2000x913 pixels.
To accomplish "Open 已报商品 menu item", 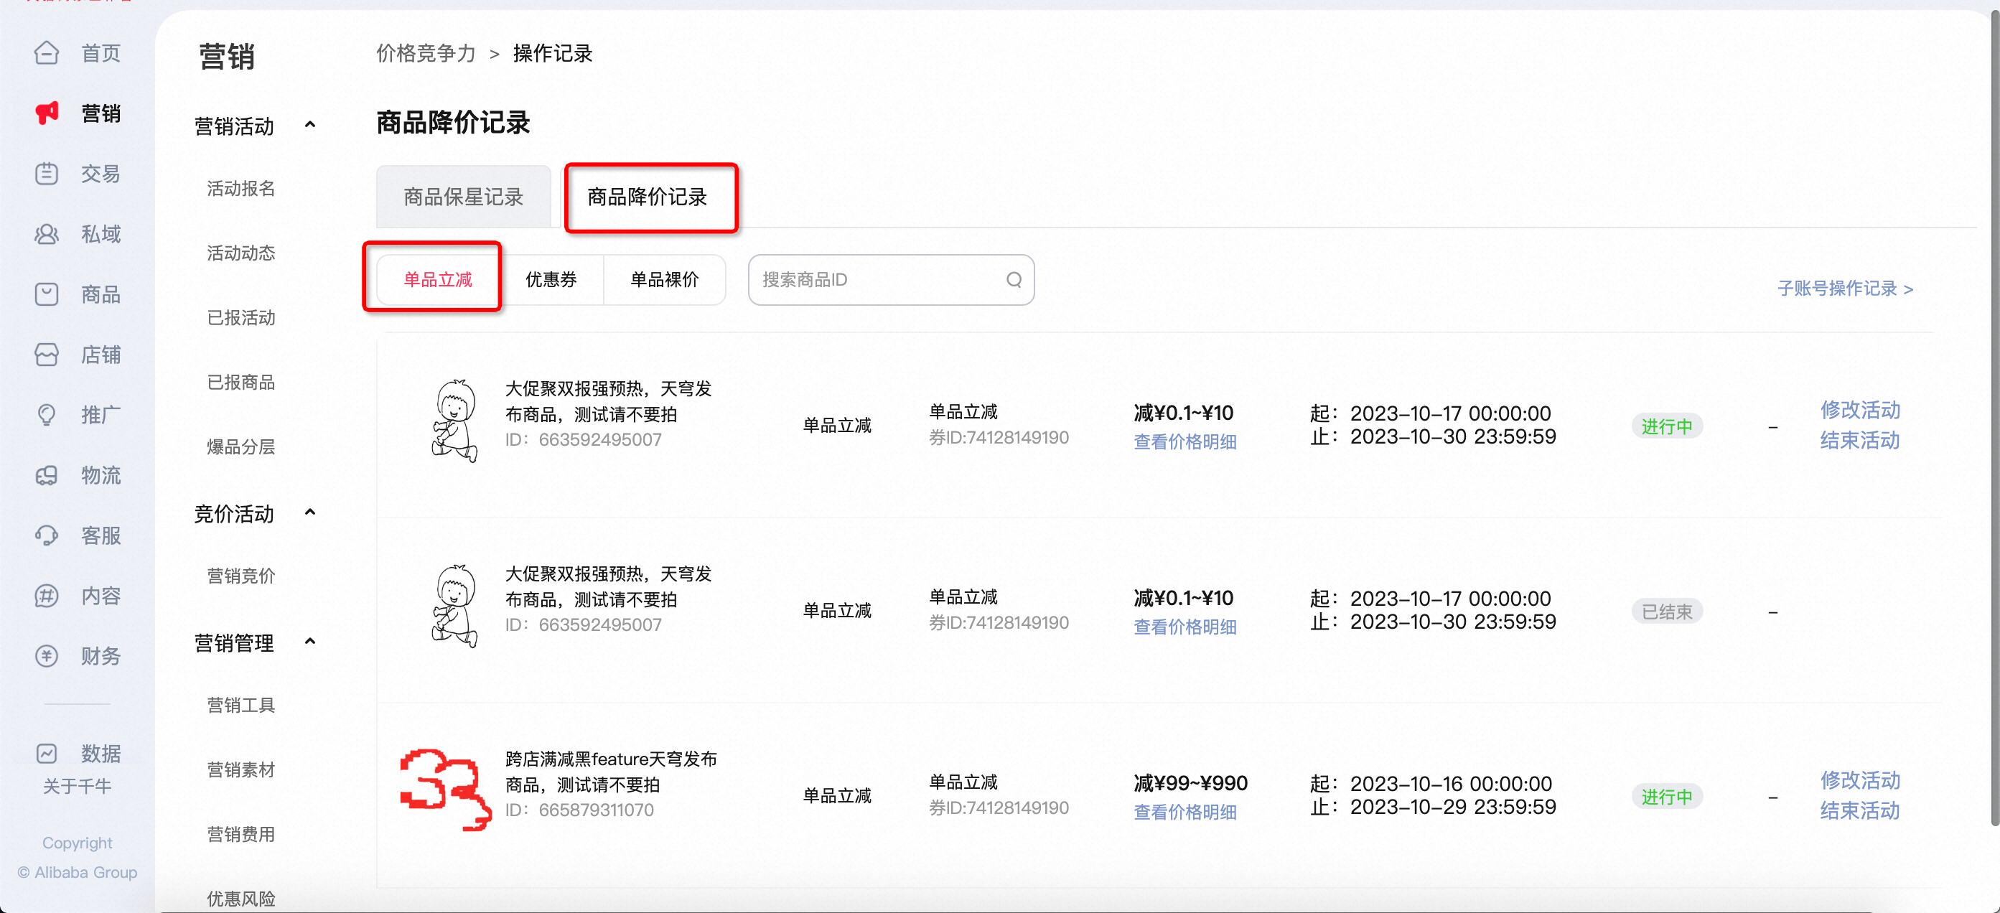I will (240, 382).
